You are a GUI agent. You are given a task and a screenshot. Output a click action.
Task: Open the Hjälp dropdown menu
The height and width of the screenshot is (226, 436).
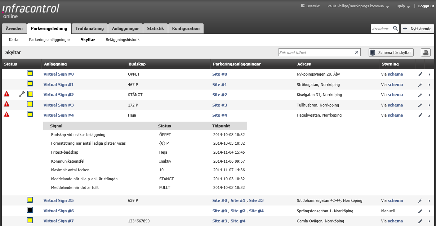403,6
